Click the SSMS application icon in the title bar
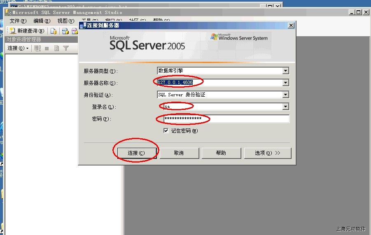 point(8,12)
